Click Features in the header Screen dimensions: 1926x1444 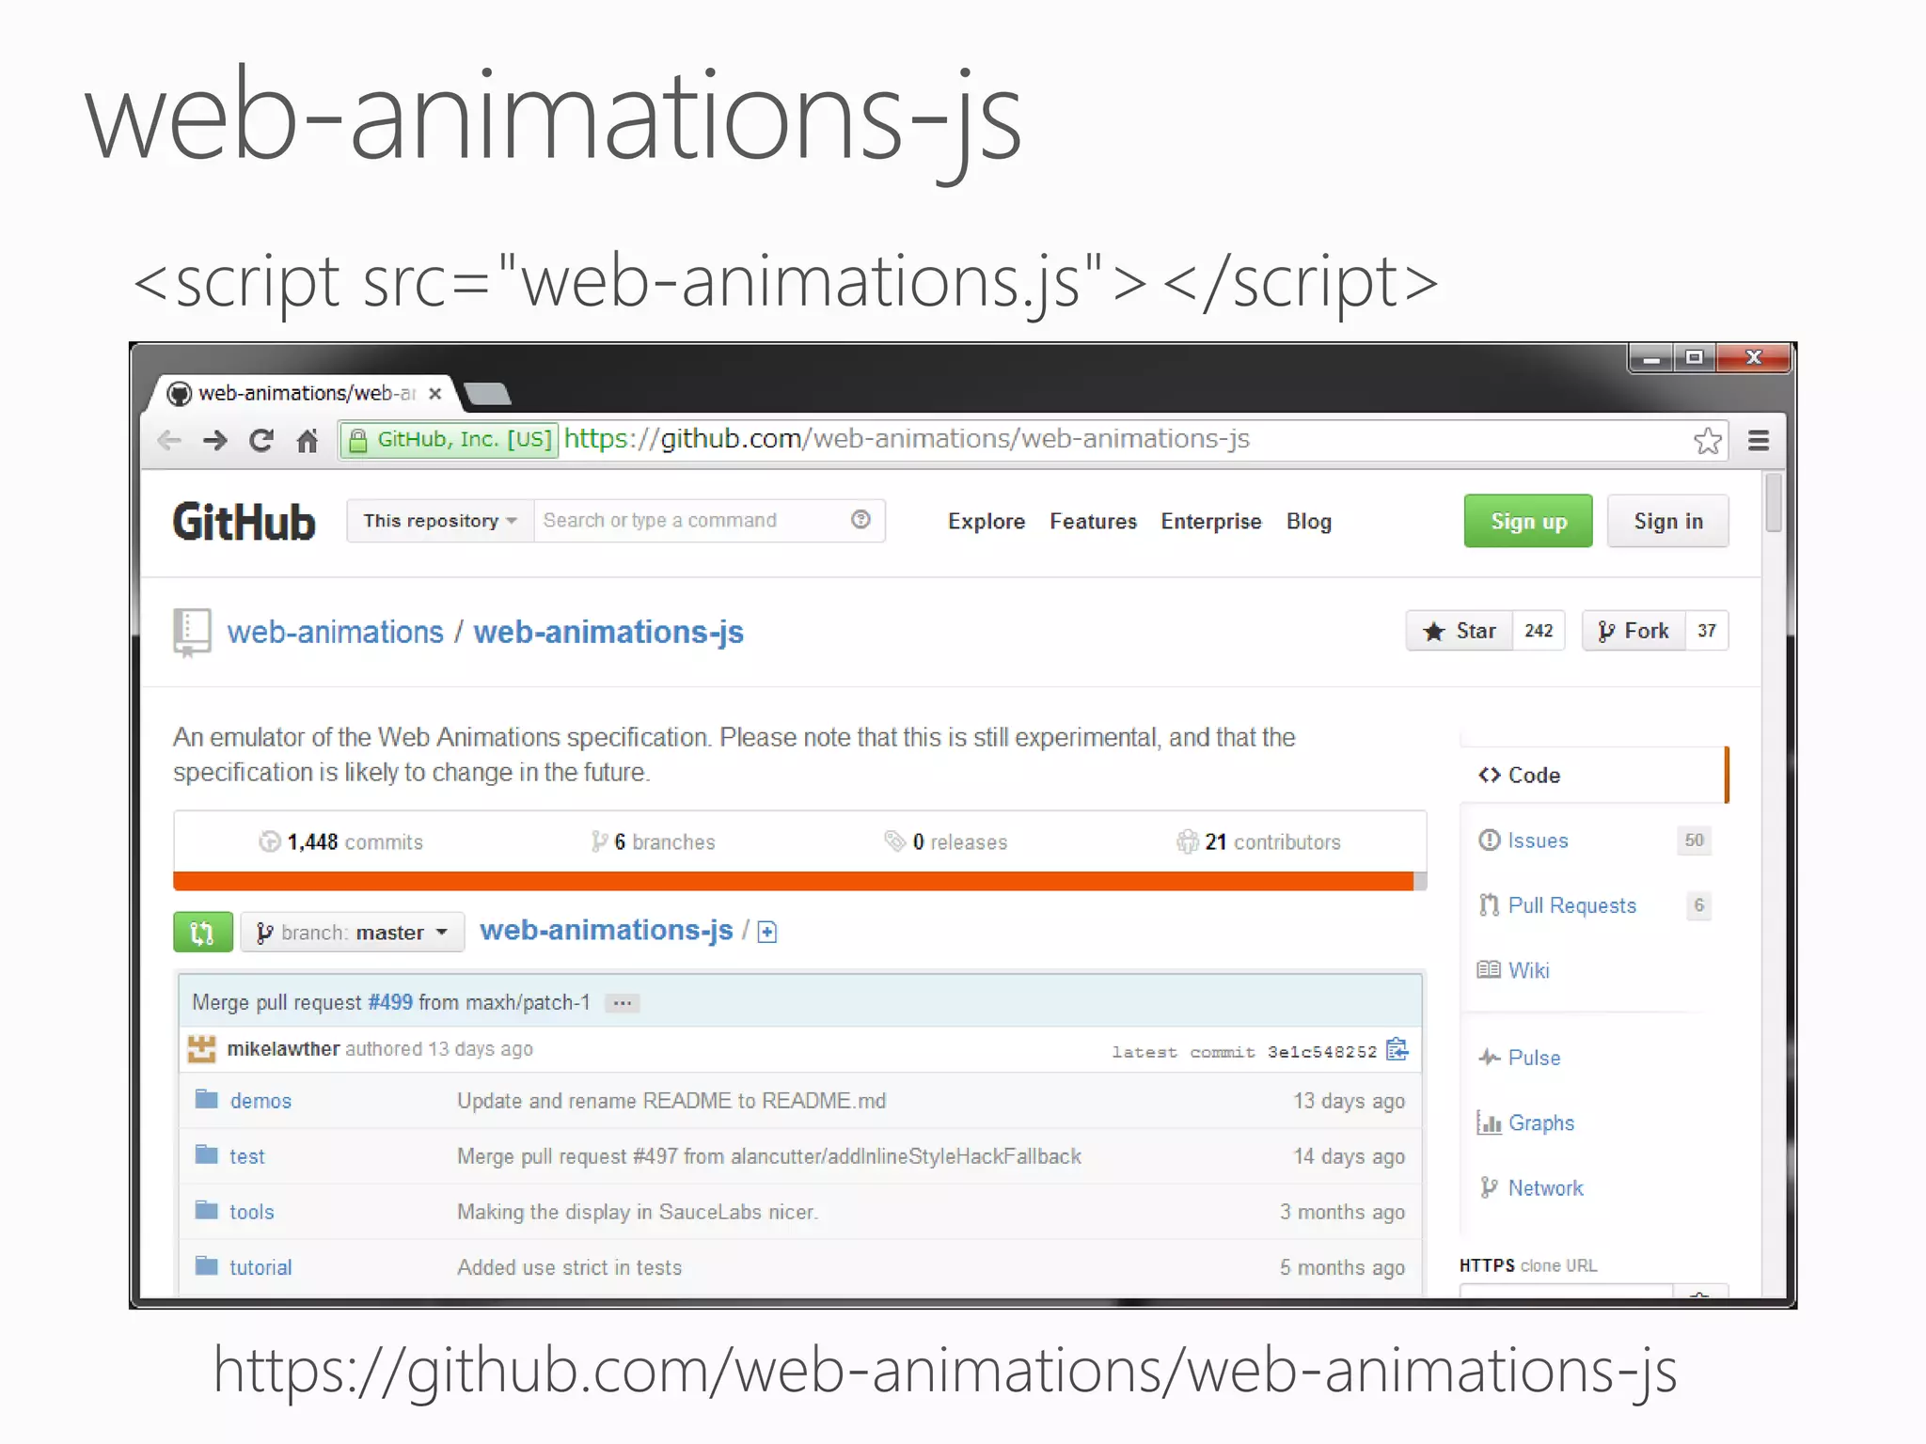pos(1093,522)
